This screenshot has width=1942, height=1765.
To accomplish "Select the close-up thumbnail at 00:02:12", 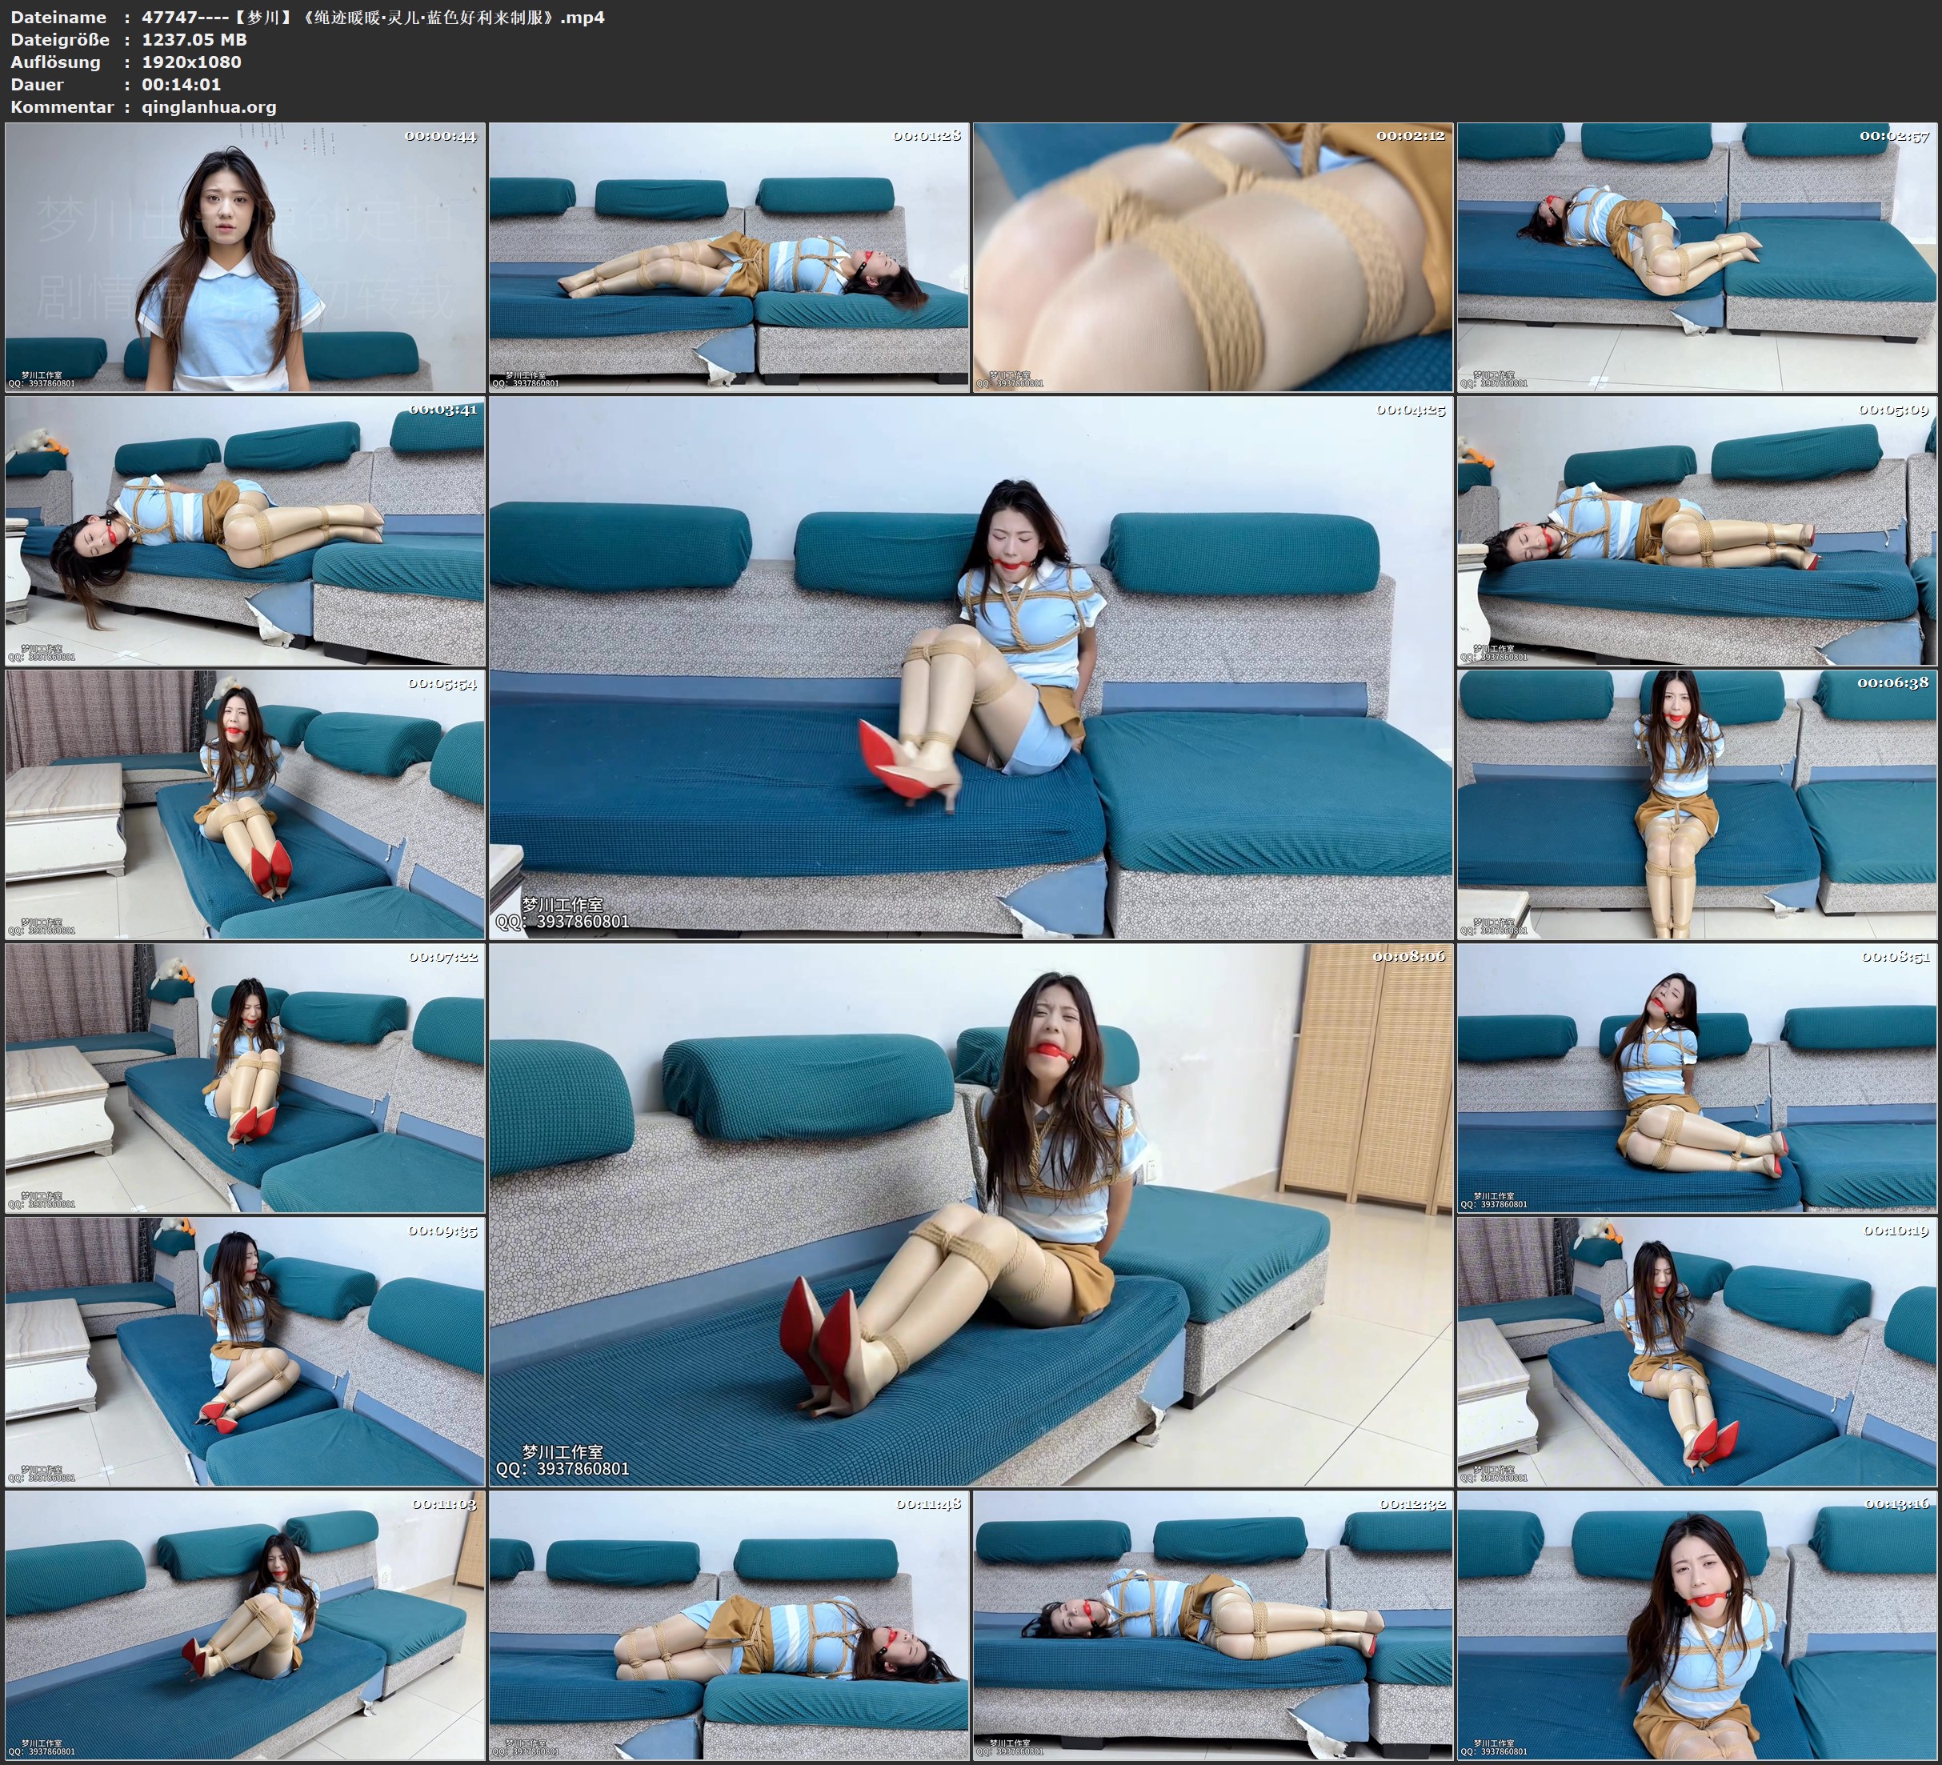I will tap(1211, 258).
